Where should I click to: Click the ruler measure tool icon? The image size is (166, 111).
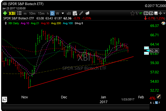point(159,96)
